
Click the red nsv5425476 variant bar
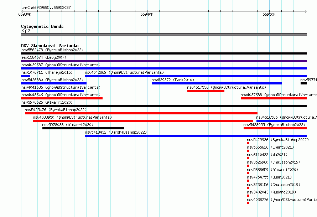point(141,113)
